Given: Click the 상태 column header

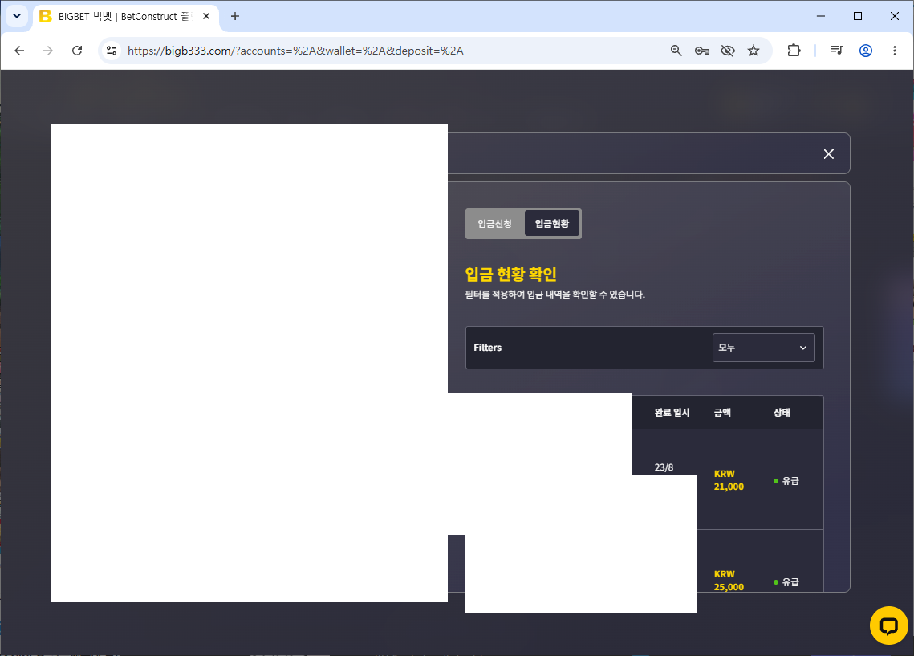Looking at the screenshot, I should coord(782,413).
